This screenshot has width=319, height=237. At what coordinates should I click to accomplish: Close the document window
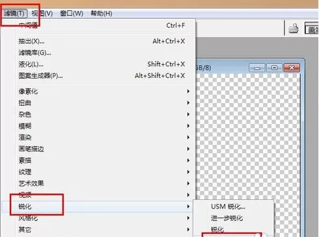(292, 68)
